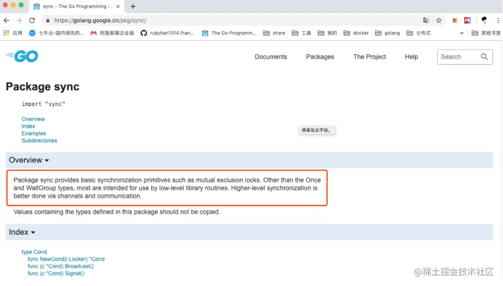Open the docker bookmarks folder
Image resolution: width=503 pixels, height=286 pixels.
click(356, 33)
